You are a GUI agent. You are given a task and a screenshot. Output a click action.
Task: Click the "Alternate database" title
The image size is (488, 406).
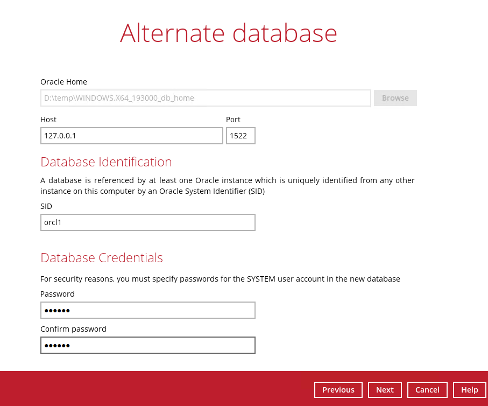point(229,33)
